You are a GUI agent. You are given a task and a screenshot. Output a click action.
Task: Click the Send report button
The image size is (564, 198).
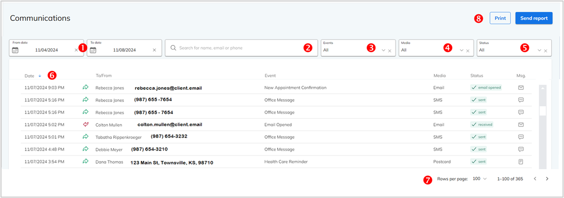[534, 18]
